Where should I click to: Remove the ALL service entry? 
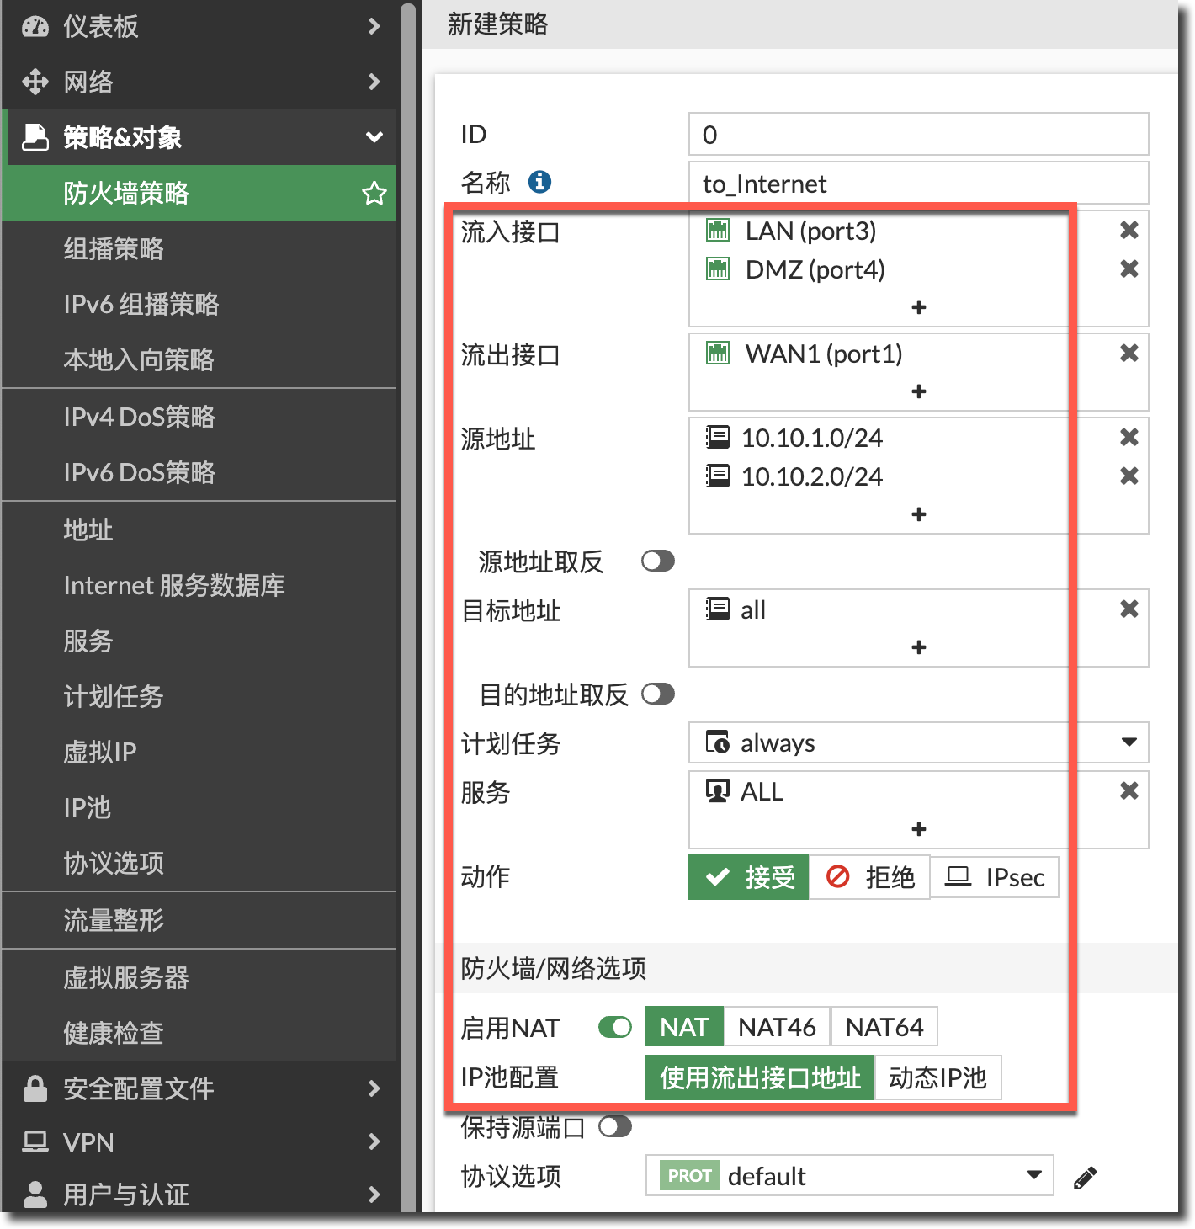coord(1129,791)
